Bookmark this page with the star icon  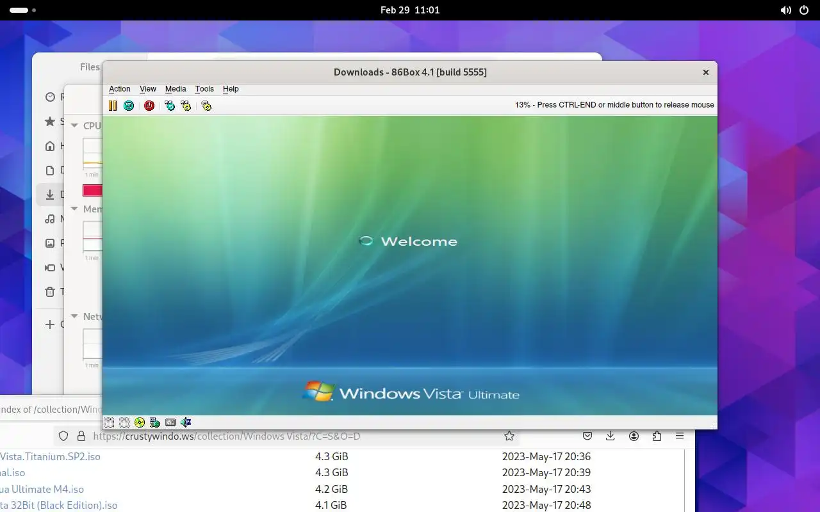pyautogui.click(x=509, y=436)
